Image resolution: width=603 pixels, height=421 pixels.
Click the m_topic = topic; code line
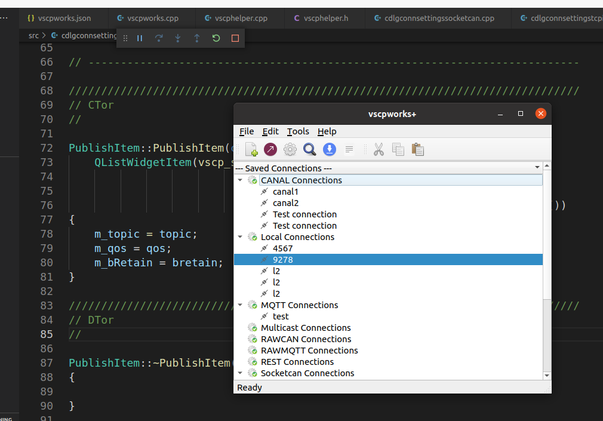point(146,234)
